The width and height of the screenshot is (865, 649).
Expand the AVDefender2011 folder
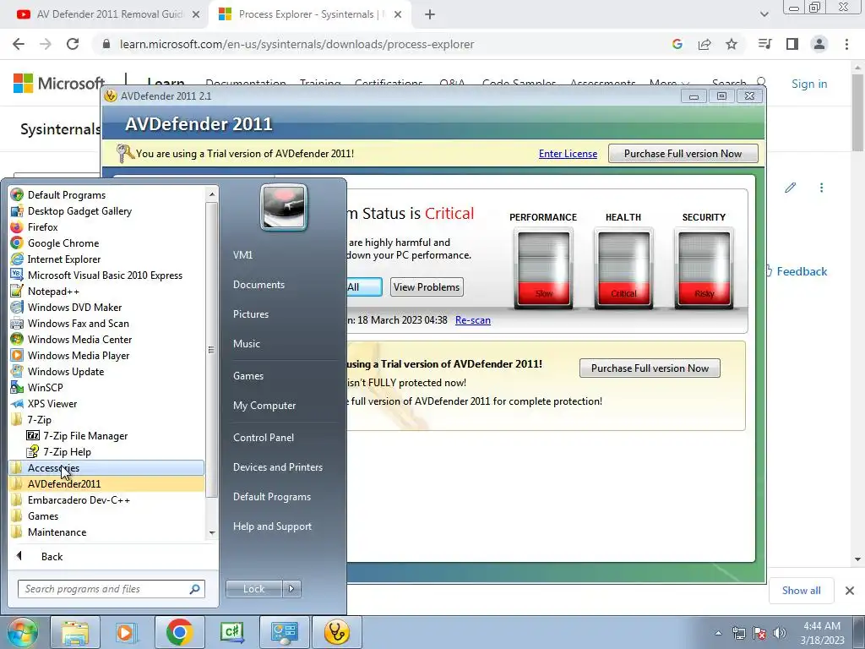[106, 483]
